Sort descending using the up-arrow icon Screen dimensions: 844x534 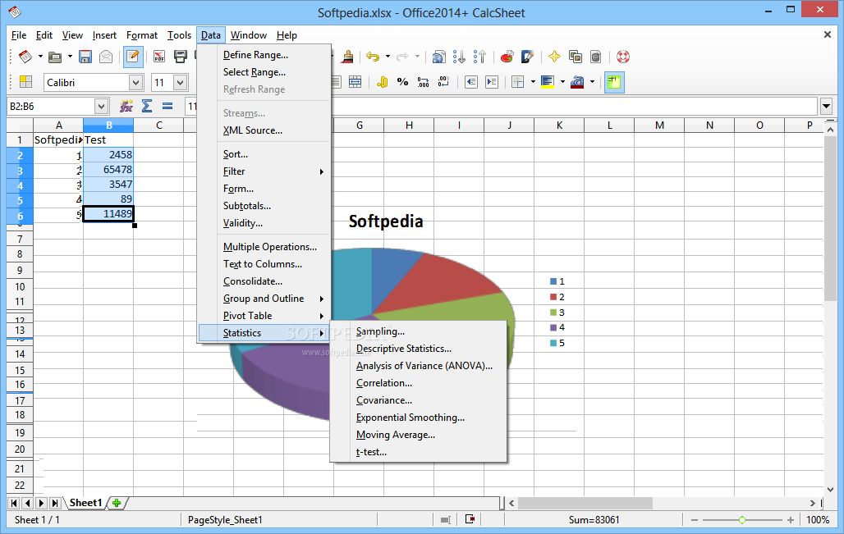point(479,57)
